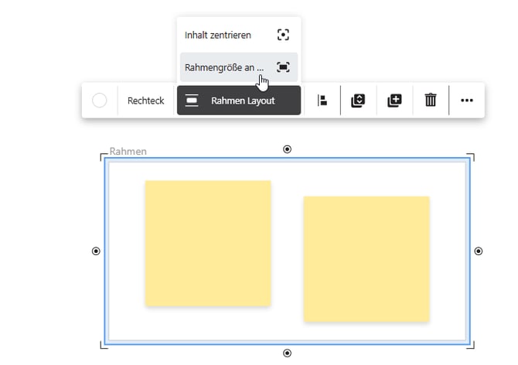
Task: Choose 'Rahmengröße an ...' menu entry
Action: pos(224,67)
